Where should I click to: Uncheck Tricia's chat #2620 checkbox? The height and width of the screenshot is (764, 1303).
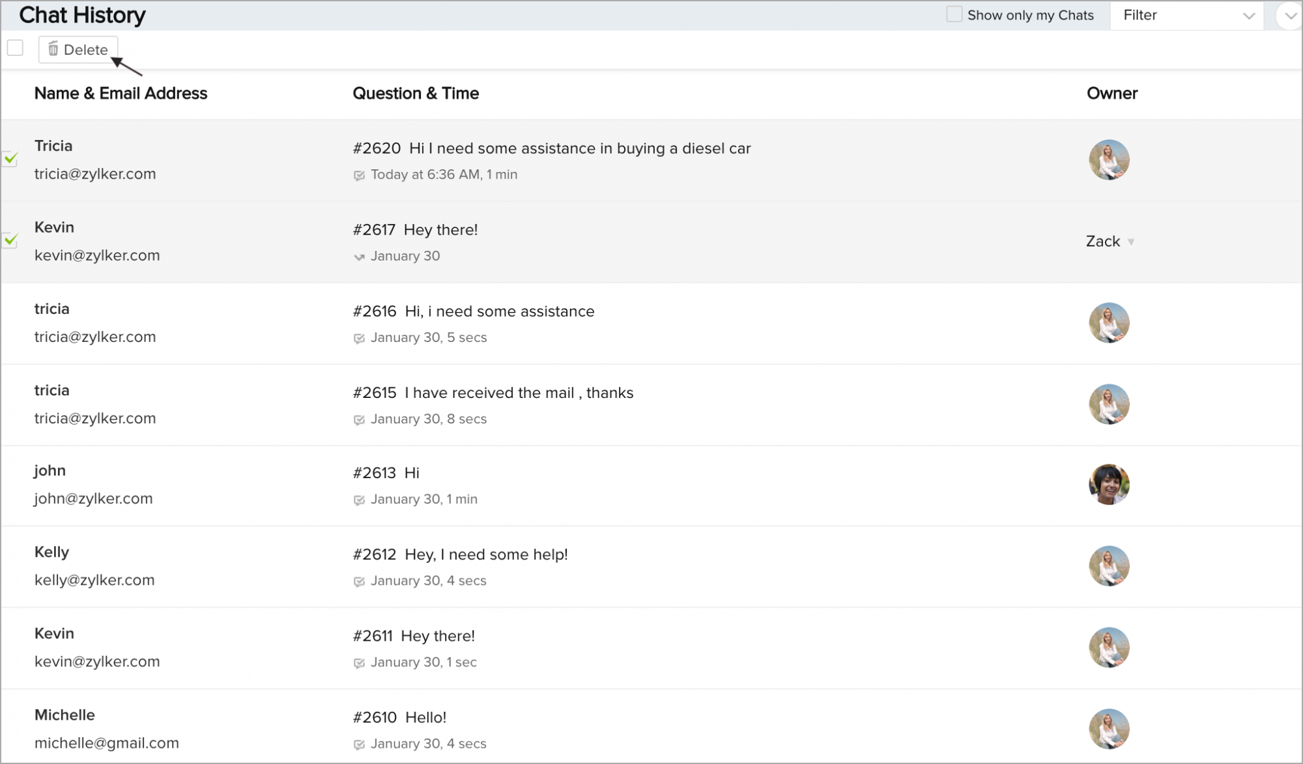click(10, 159)
